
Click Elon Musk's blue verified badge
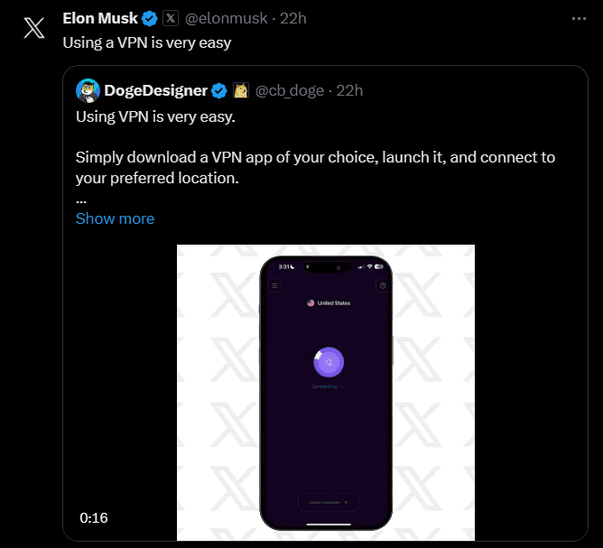[x=150, y=18]
